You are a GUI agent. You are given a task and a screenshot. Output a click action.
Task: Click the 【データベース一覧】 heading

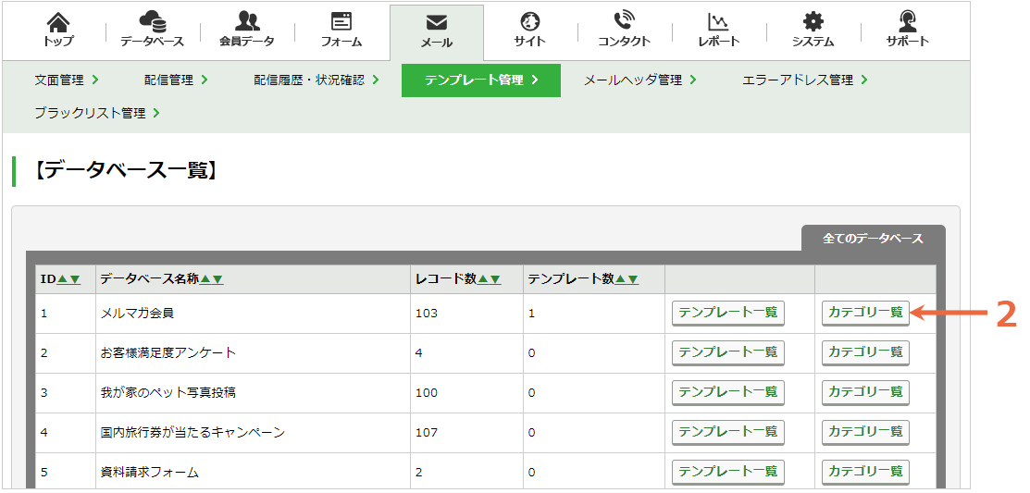124,171
